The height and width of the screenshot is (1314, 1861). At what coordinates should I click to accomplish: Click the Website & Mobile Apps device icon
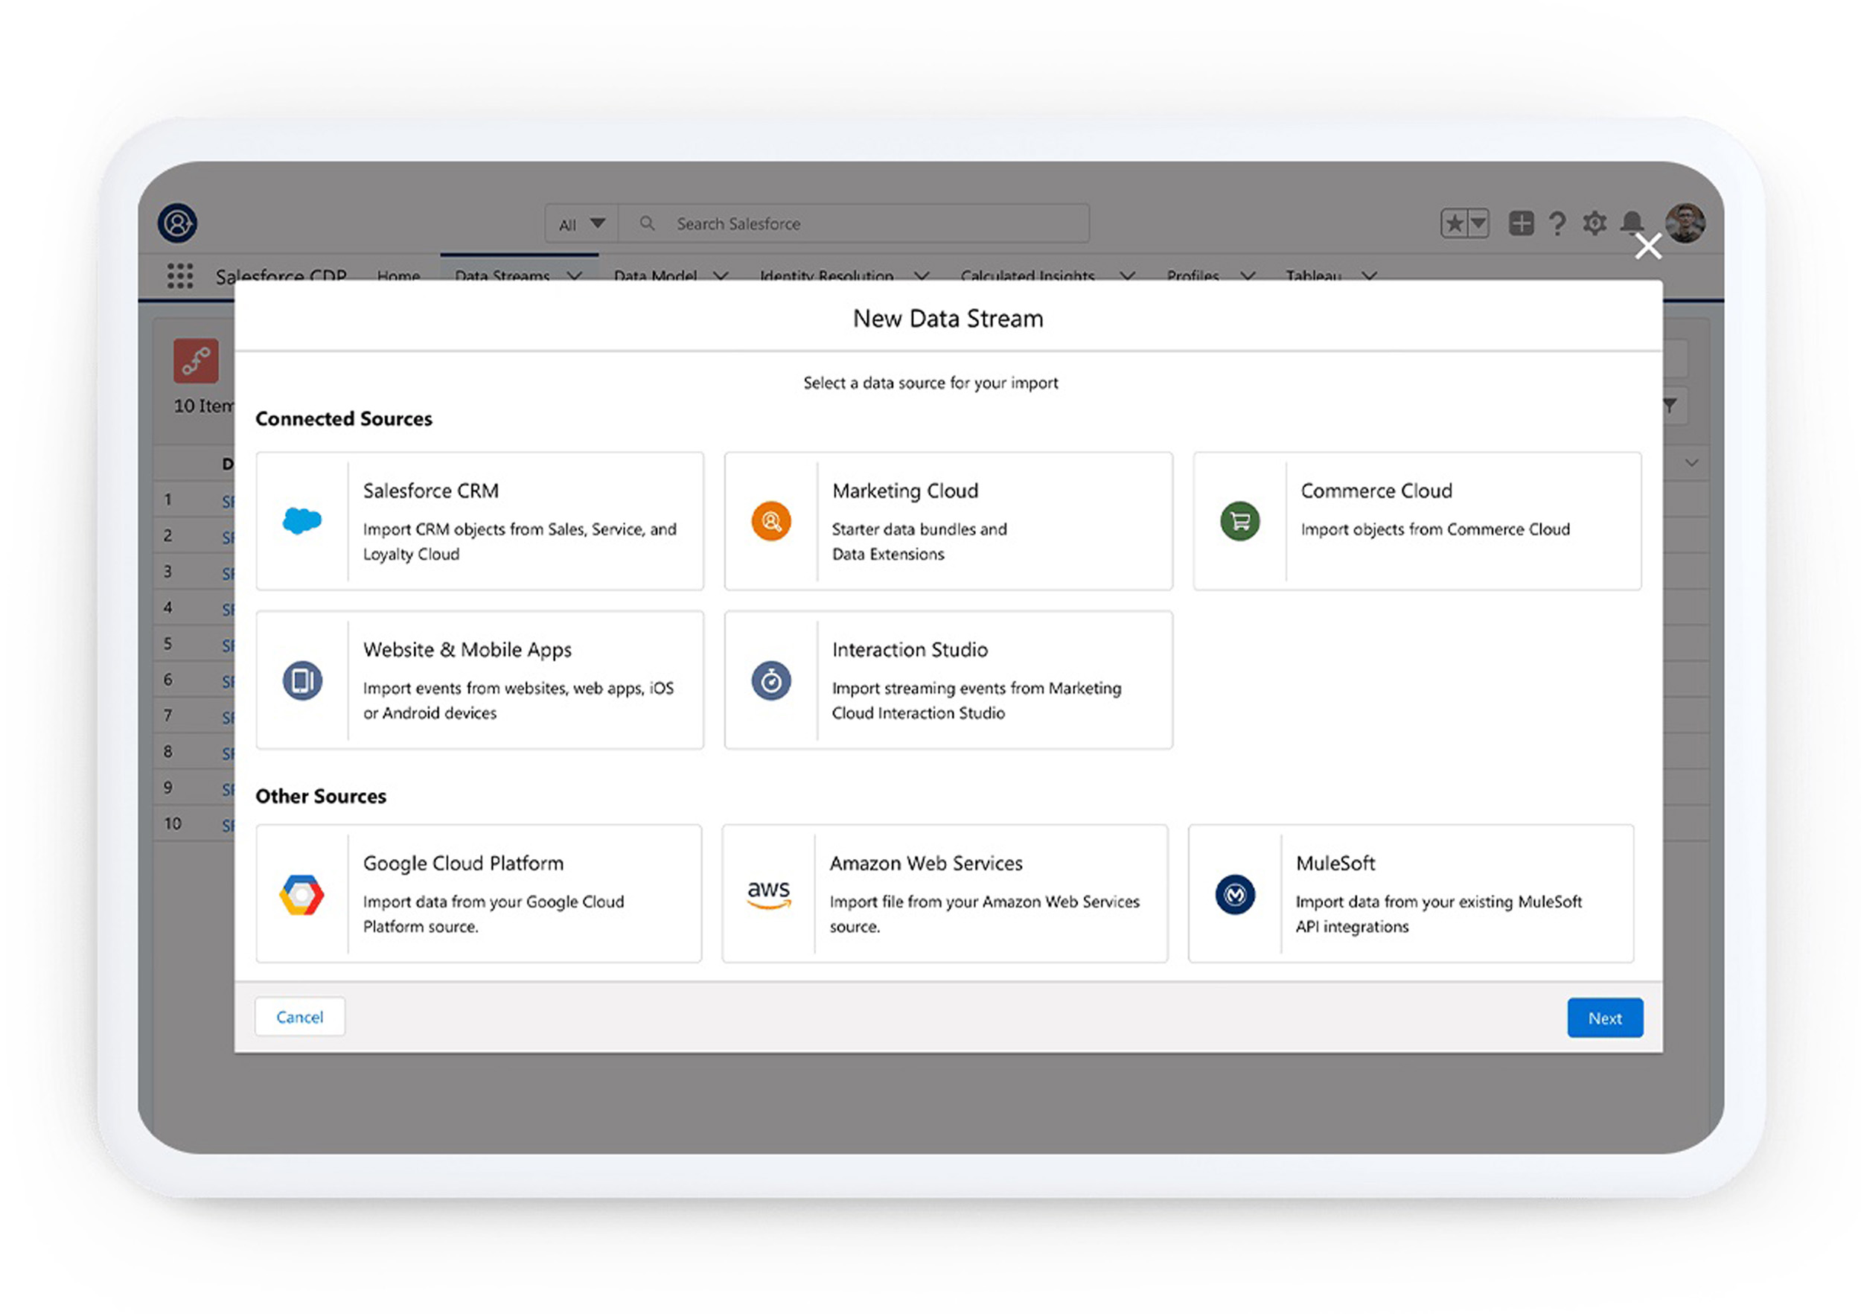(x=301, y=680)
